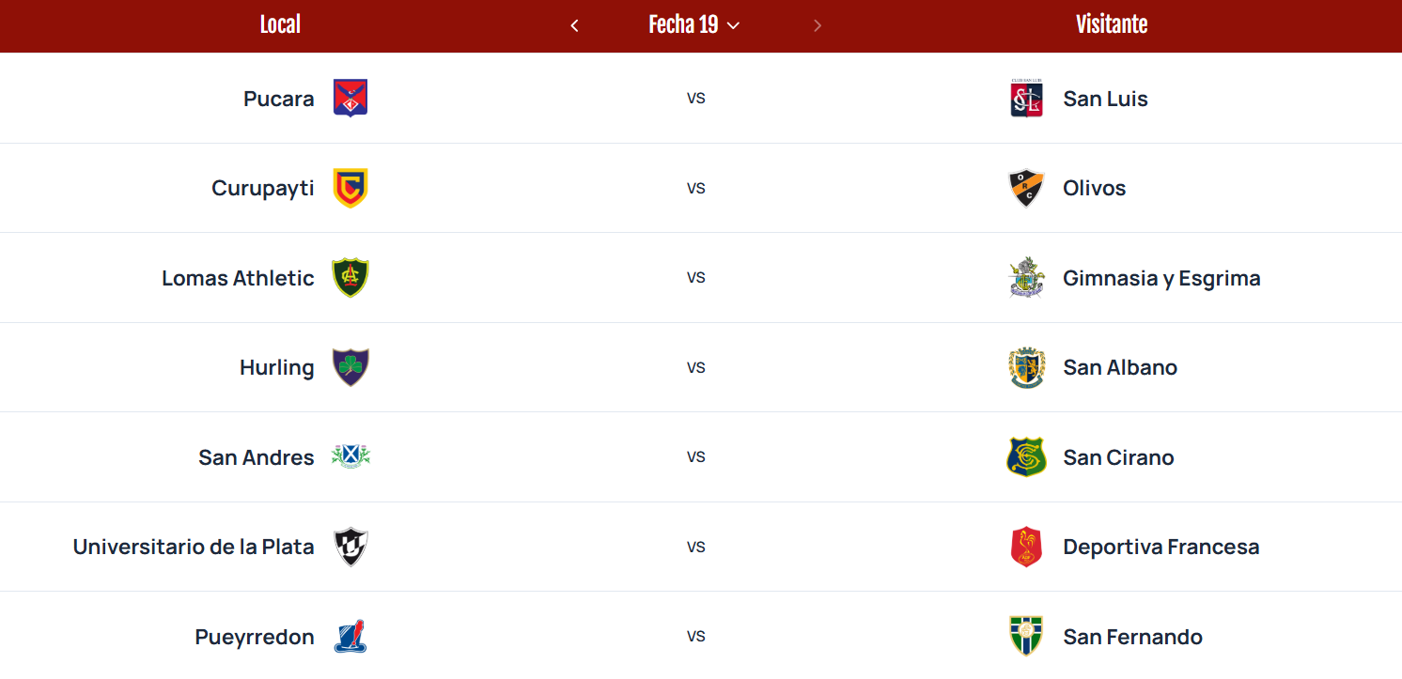The height and width of the screenshot is (679, 1402).
Task: Click the San Cirano green shield
Action: (1026, 457)
